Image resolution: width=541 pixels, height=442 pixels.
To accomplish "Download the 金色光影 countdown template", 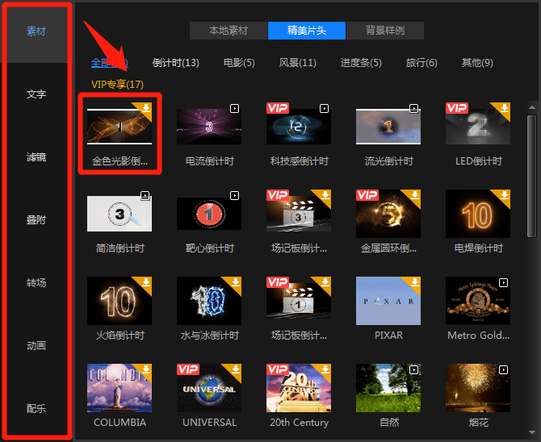I will pos(146,107).
